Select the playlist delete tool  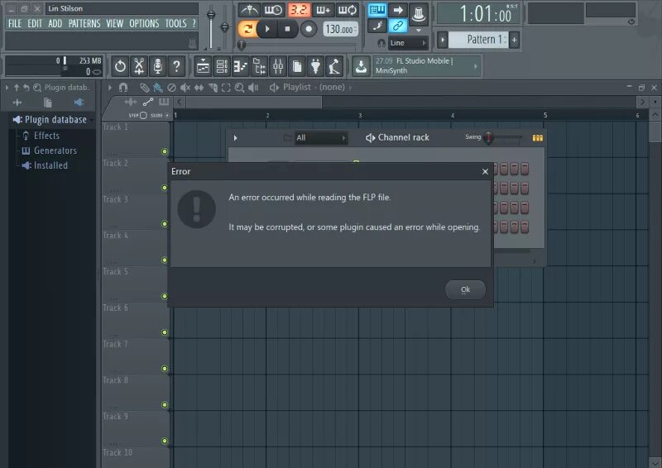[x=171, y=88]
